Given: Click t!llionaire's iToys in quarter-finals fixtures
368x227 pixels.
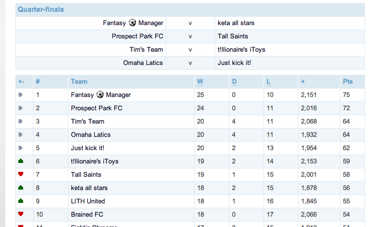Looking at the screenshot, I should tap(241, 49).
